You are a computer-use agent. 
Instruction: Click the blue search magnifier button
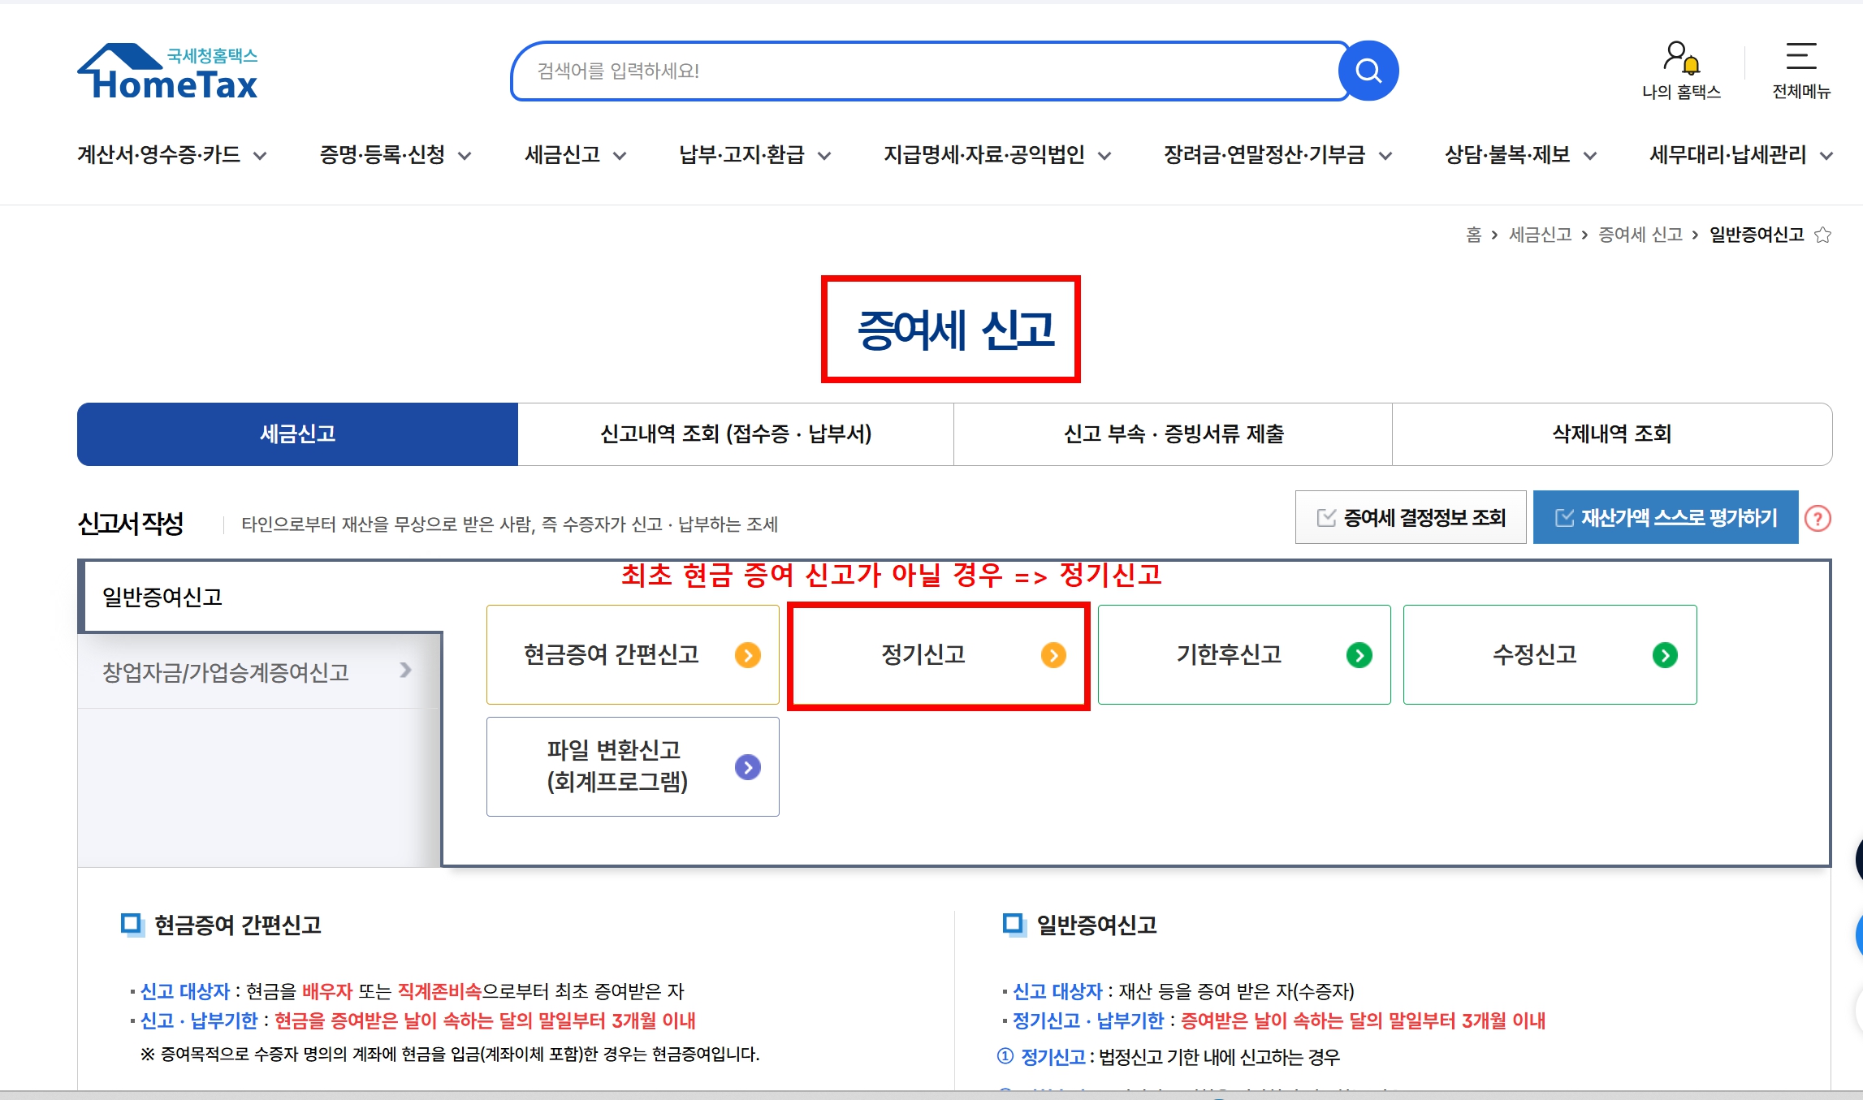[x=1368, y=71]
